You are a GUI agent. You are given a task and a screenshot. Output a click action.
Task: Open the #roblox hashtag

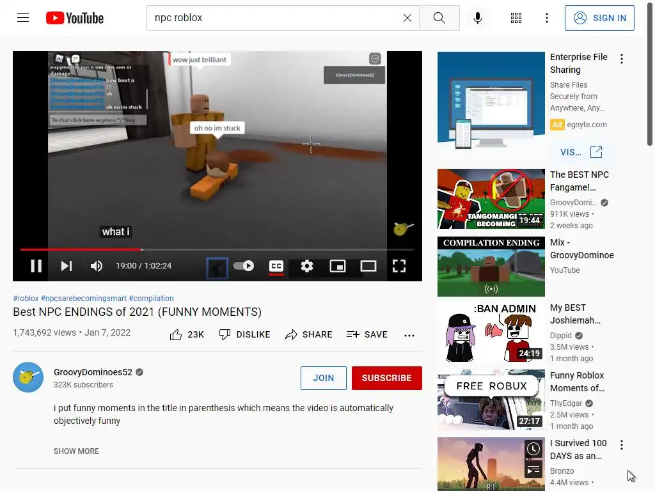click(26, 299)
